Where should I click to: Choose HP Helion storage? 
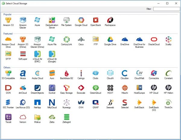tap(168, 88)
